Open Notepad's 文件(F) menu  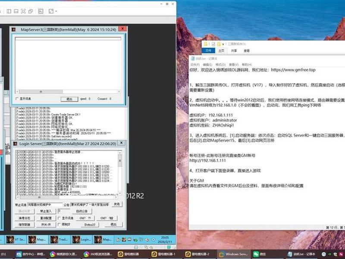coord(195,64)
